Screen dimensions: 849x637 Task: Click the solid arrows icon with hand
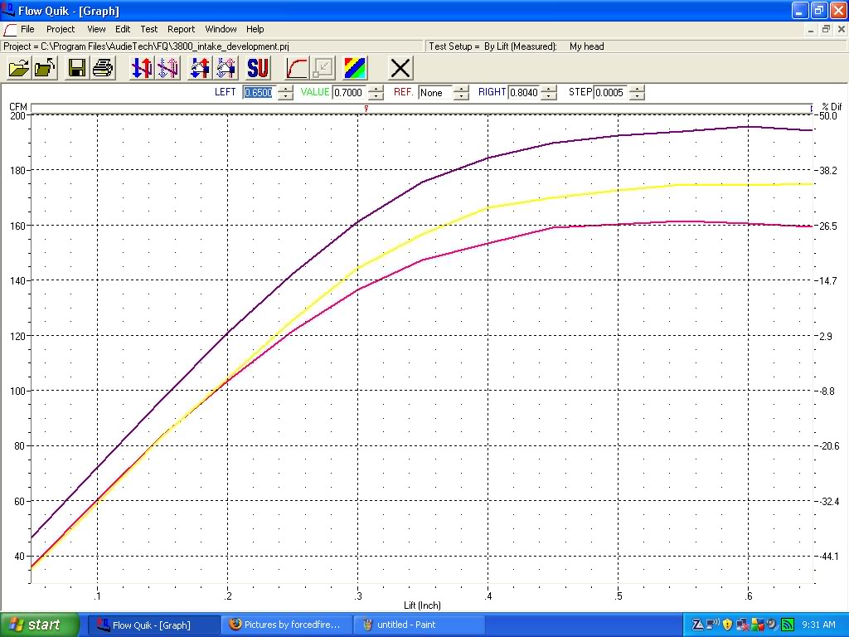[200, 68]
